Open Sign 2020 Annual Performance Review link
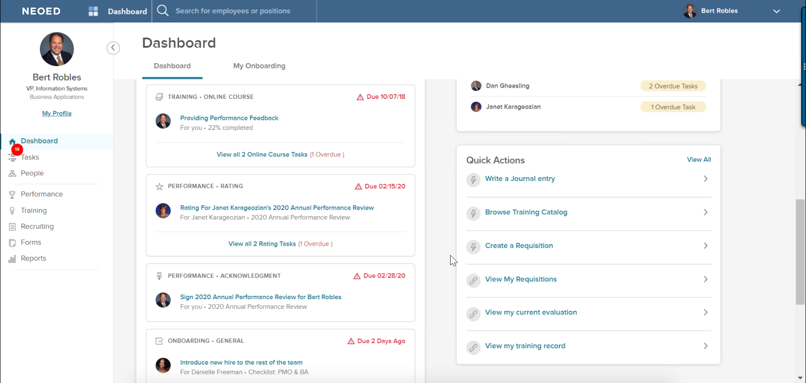The width and height of the screenshot is (806, 383). (261, 297)
